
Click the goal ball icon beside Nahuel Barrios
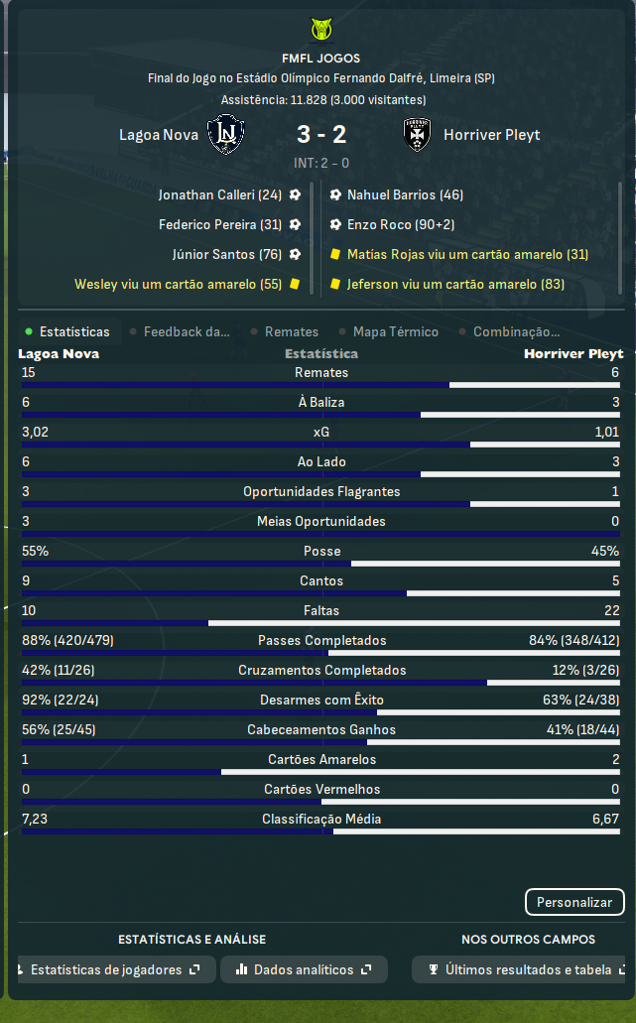pos(335,195)
